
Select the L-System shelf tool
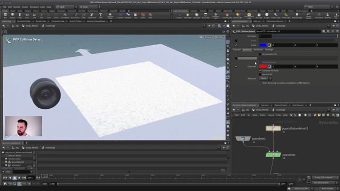click(x=121, y=15)
